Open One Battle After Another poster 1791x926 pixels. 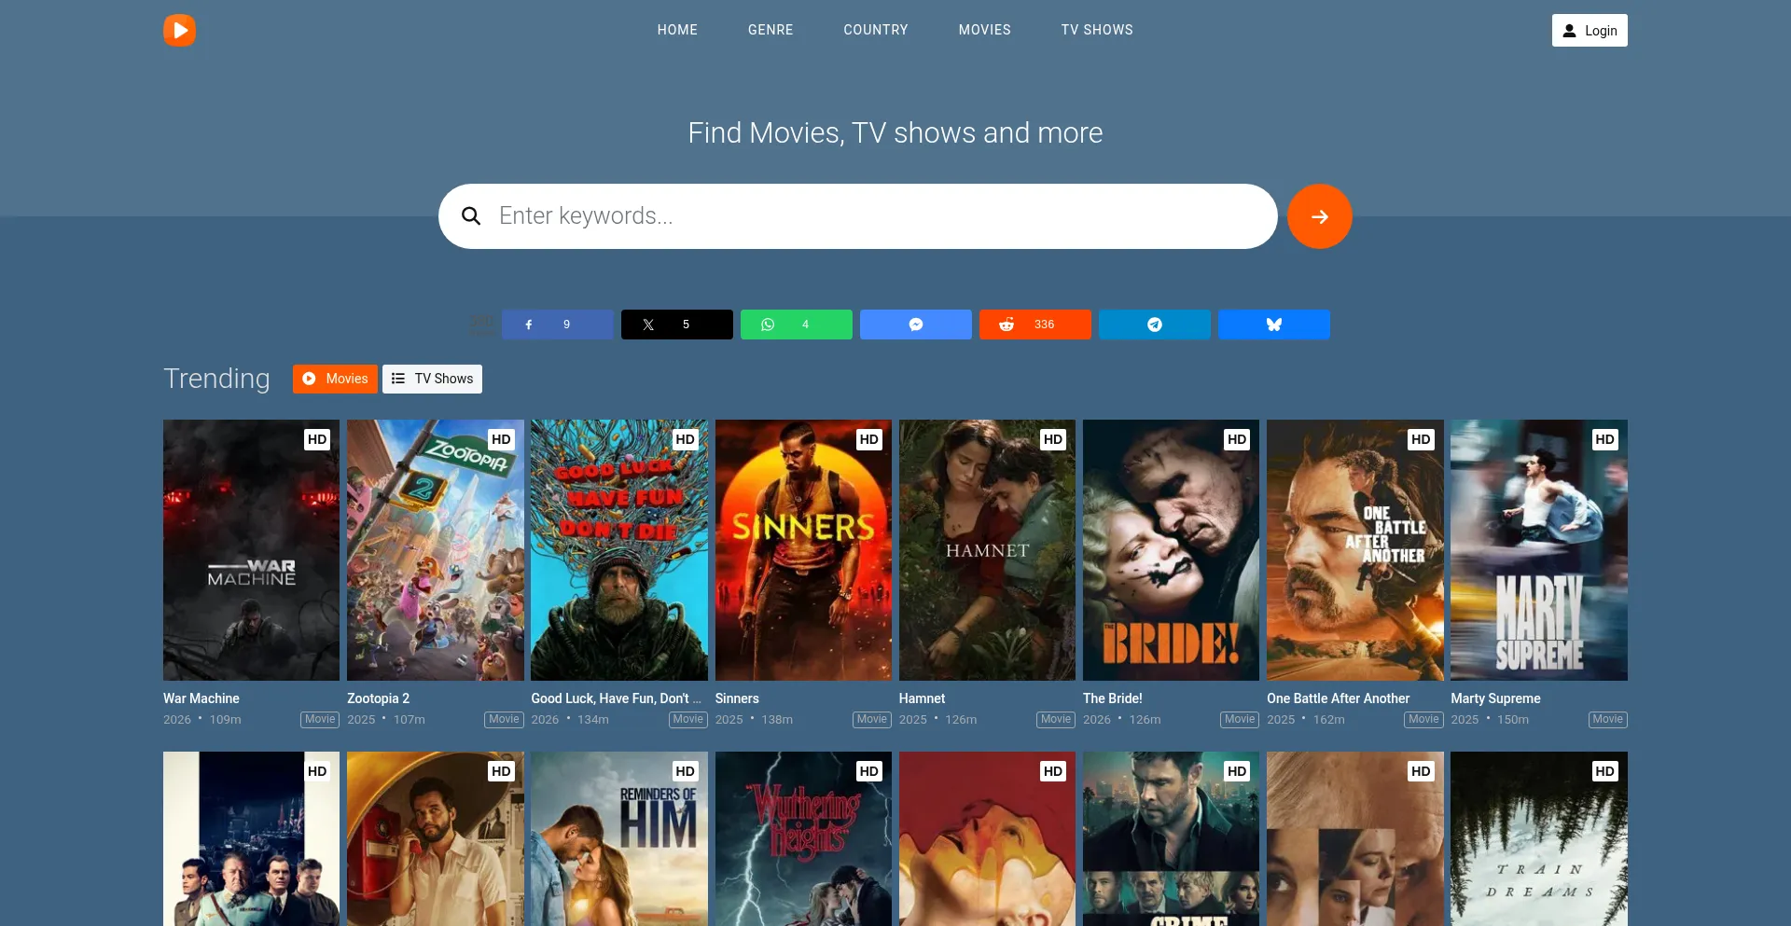1355,550
